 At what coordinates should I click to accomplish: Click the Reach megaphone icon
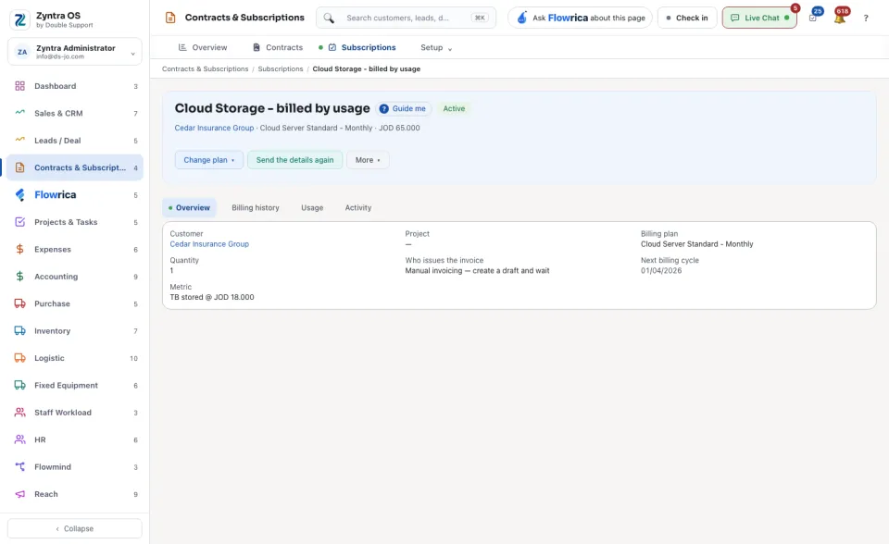pyautogui.click(x=19, y=493)
